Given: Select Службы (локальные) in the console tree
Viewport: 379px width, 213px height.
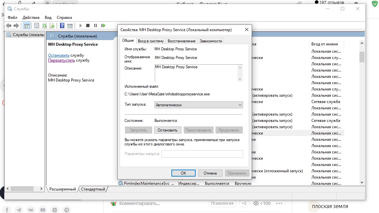Looking at the screenshot, I should (25, 35).
